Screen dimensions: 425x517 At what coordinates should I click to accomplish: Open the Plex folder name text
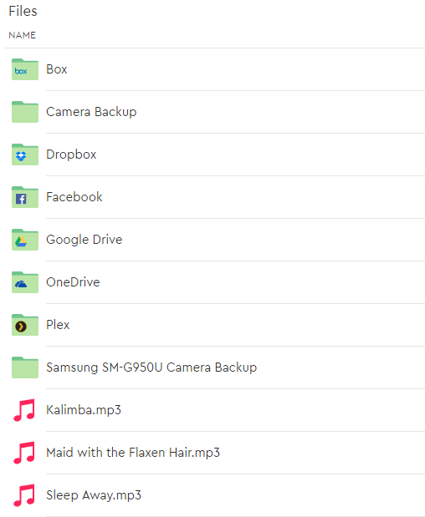(x=58, y=325)
